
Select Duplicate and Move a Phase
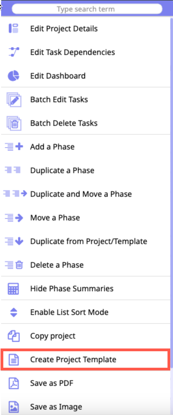(x=81, y=194)
